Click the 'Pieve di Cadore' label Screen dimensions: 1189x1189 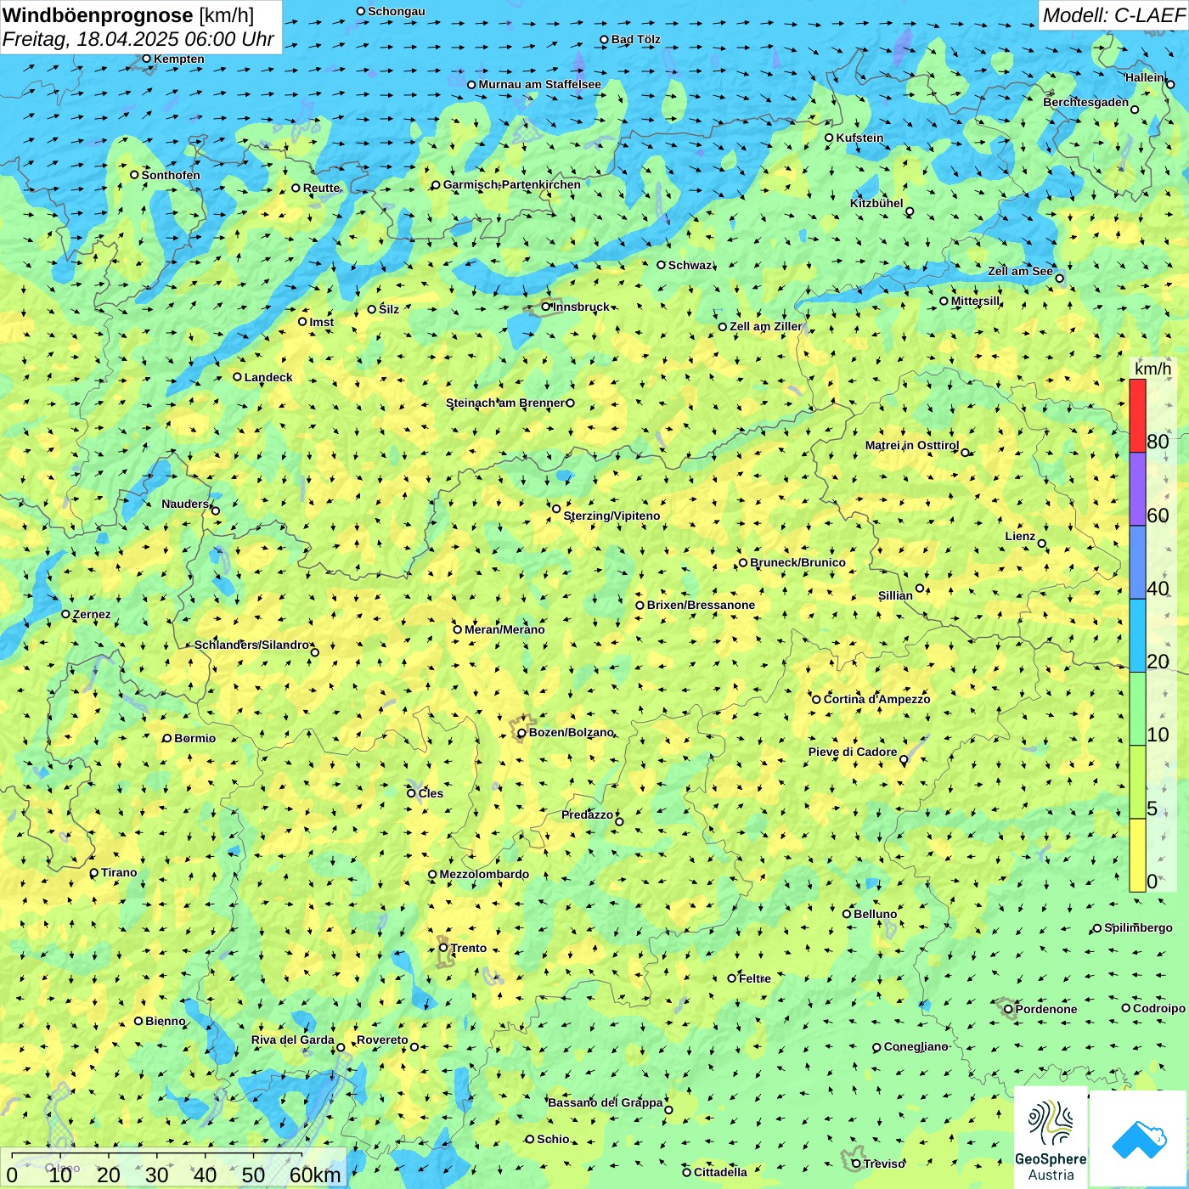coord(853,752)
